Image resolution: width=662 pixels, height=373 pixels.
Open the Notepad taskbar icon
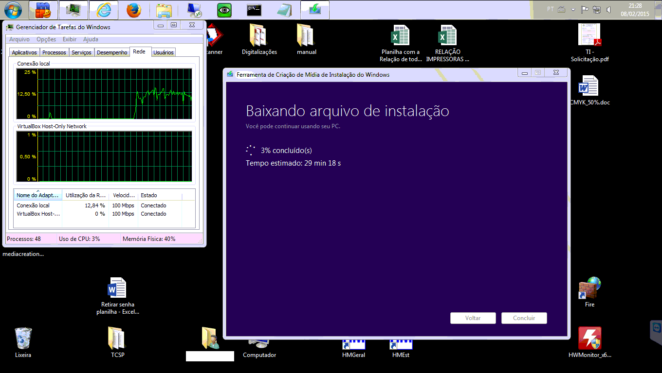(x=284, y=10)
